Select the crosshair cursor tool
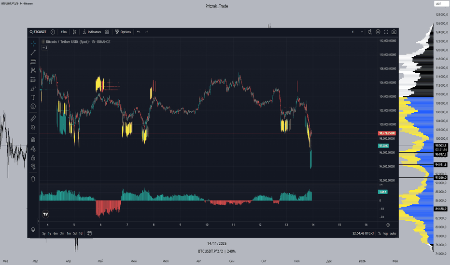Viewport: 450px width, 265px height. coord(33,43)
